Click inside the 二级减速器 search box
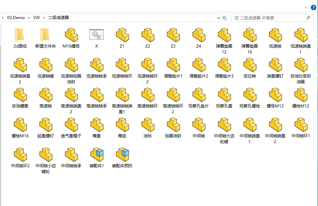This screenshot has width=318, height=206. pos(269,17)
